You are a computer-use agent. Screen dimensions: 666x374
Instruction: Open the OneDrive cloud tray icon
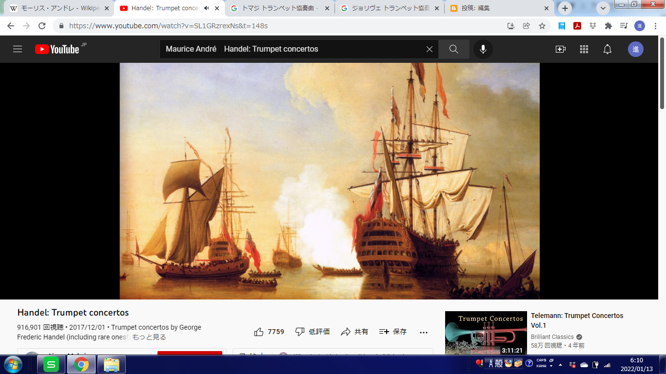point(584,365)
